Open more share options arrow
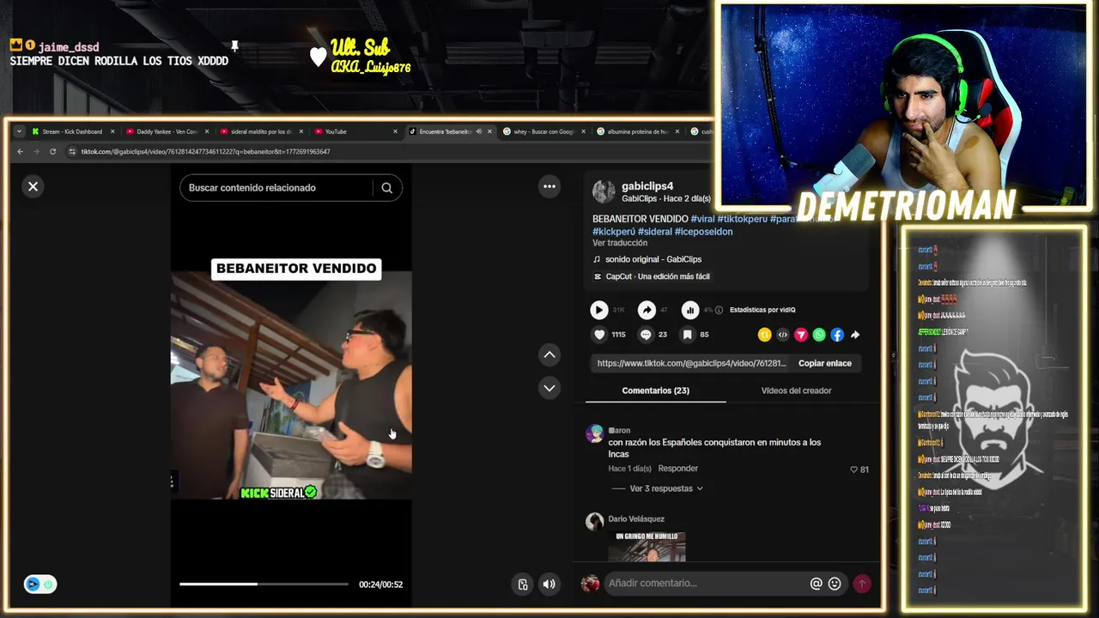The width and height of the screenshot is (1099, 618). [x=855, y=335]
